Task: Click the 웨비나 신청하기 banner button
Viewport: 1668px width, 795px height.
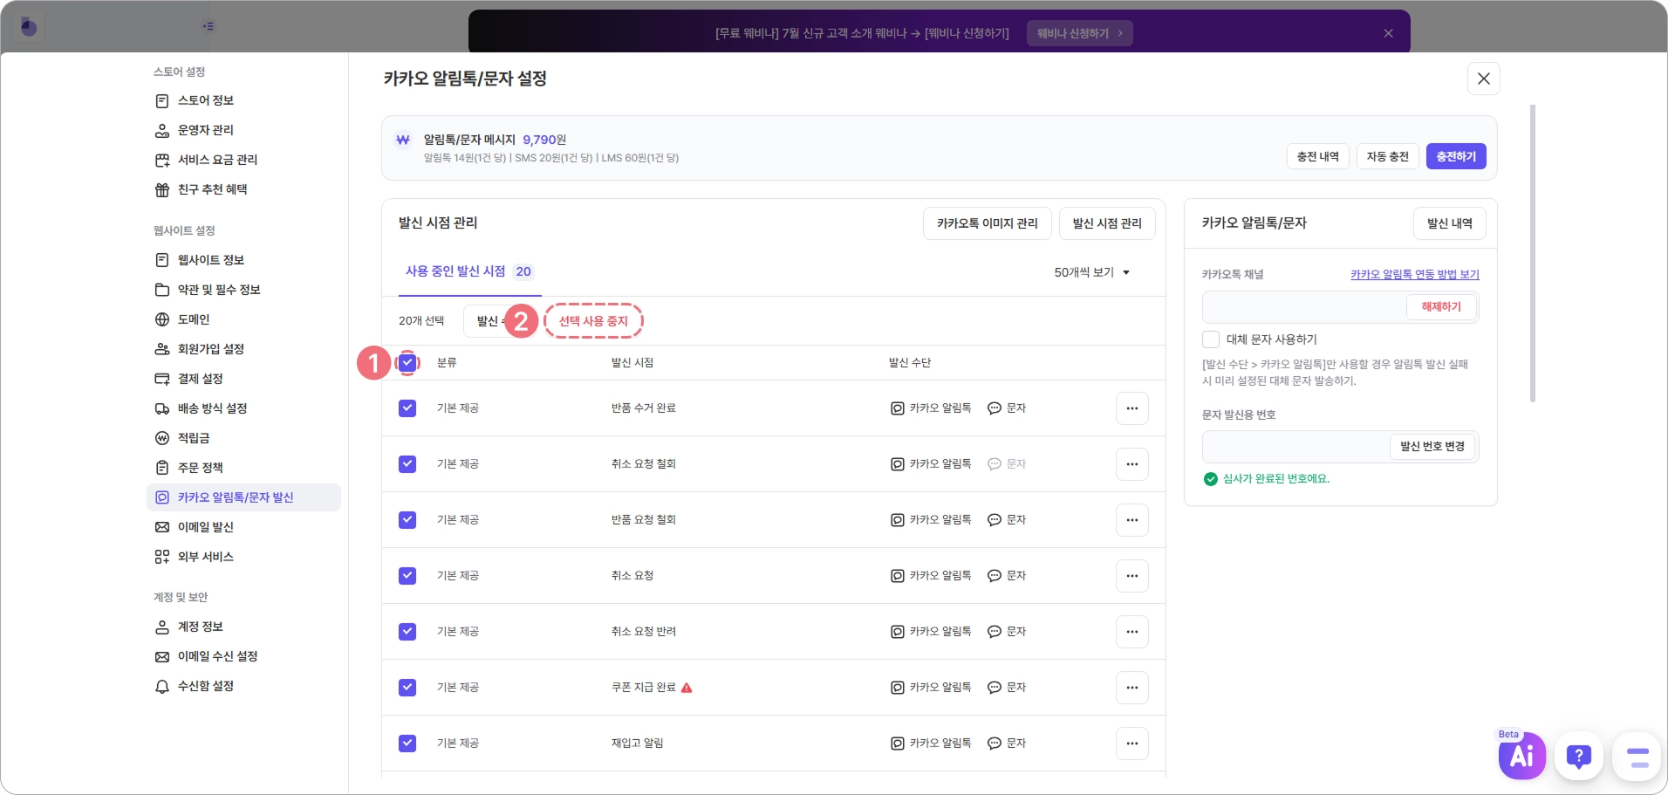Action: click(x=1080, y=33)
